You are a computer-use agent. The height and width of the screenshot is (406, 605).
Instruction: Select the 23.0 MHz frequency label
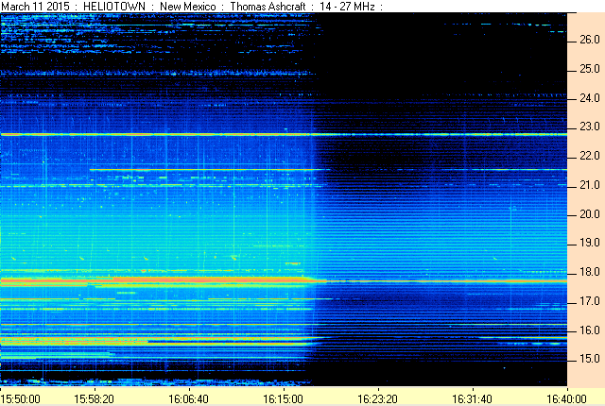pos(590,127)
